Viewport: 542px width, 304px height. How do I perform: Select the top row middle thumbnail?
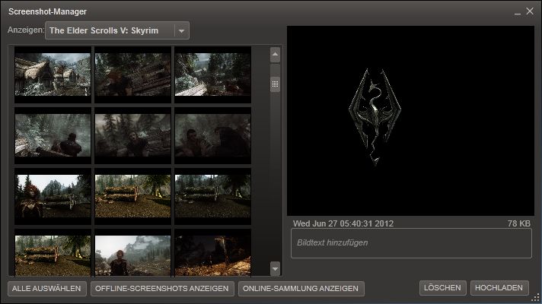132,74
